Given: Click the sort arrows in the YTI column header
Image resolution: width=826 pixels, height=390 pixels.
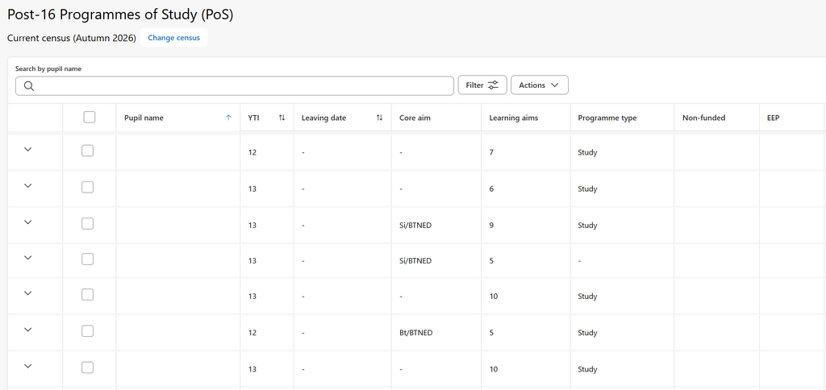Looking at the screenshot, I should tap(282, 118).
